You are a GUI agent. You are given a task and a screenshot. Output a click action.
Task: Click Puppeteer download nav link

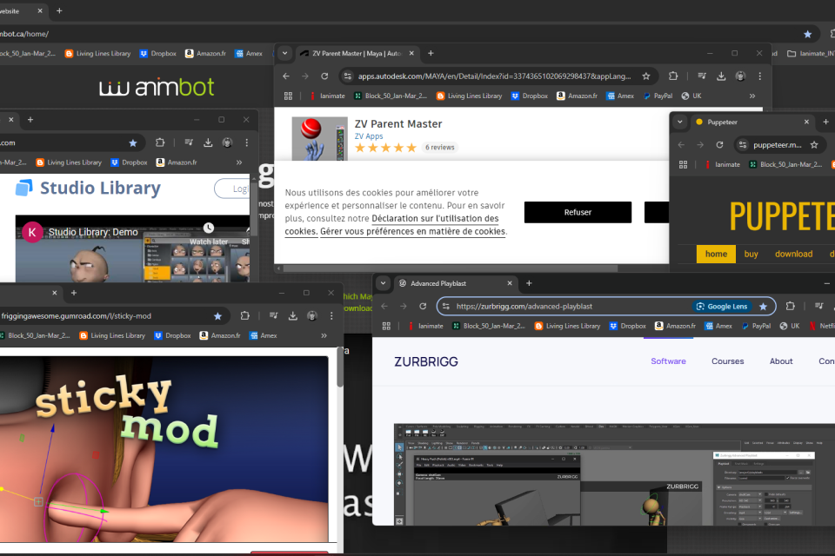(x=793, y=254)
